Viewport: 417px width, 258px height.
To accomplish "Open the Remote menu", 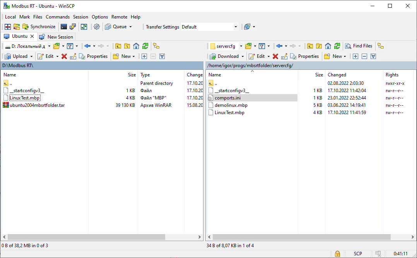I will click(119, 17).
